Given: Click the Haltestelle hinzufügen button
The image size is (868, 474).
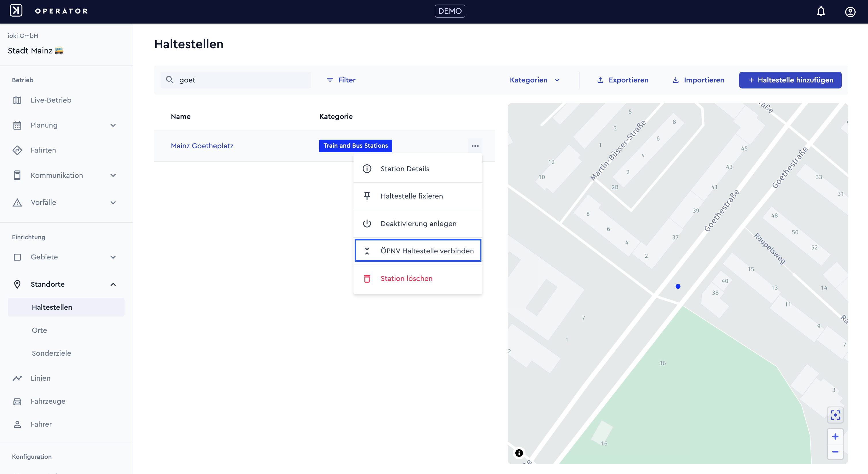Looking at the screenshot, I should click(790, 80).
